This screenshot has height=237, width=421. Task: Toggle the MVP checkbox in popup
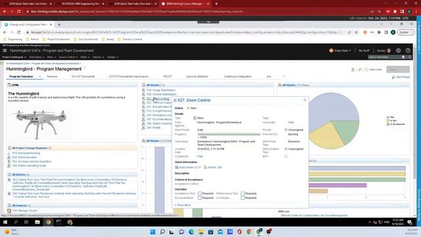[x=286, y=157]
